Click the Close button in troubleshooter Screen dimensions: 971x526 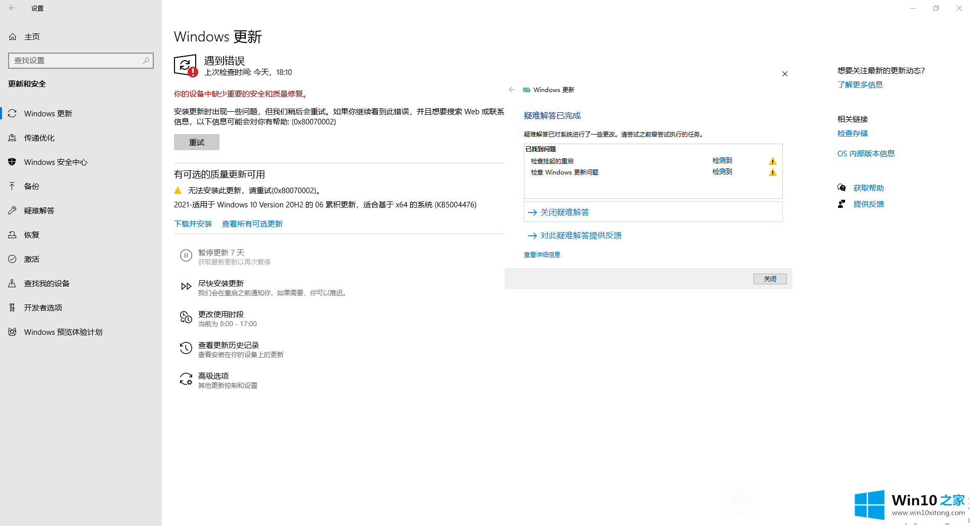[x=770, y=279]
